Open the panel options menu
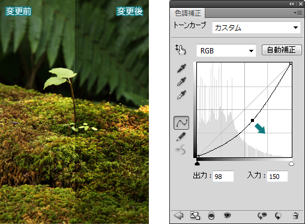Screen dimensions: 305x224 298,13
